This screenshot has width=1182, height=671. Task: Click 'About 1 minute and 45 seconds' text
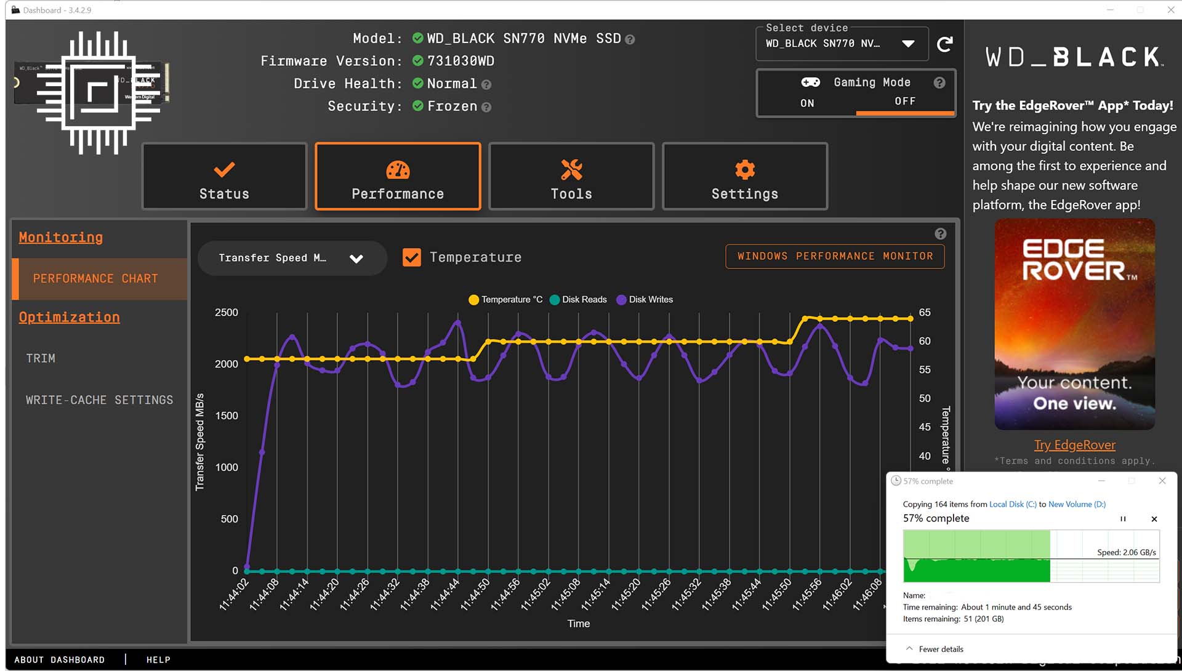[1016, 607]
